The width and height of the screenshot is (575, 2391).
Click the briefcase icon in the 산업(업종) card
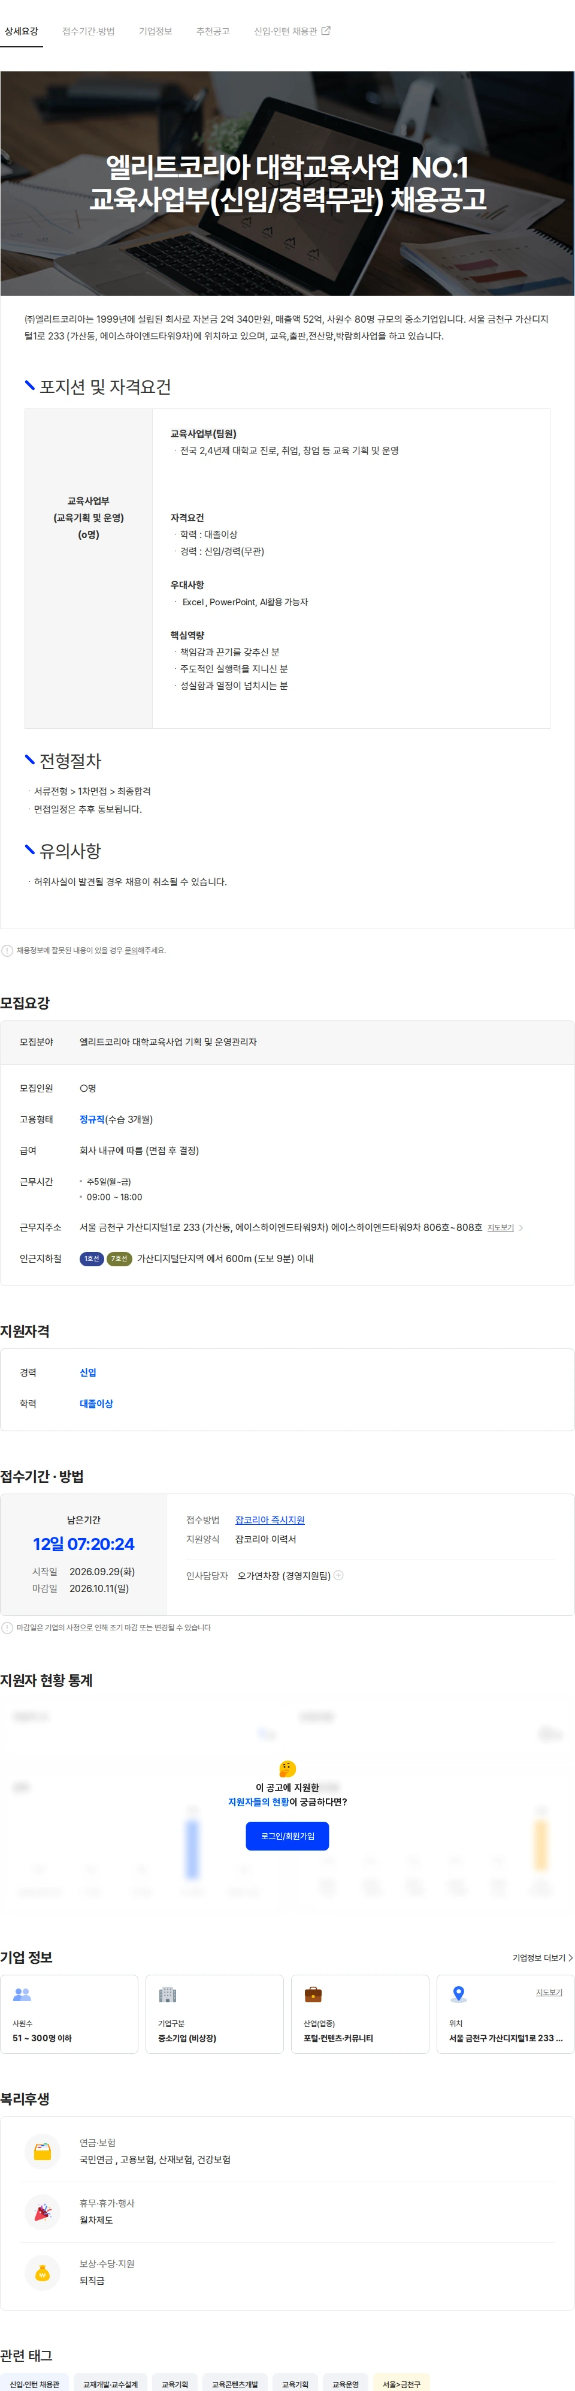[313, 1994]
